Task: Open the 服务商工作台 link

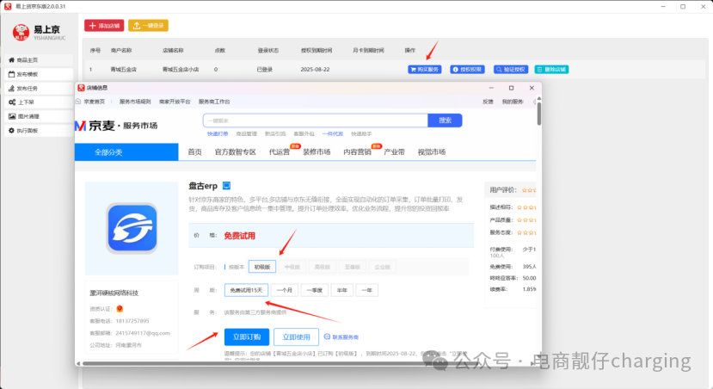Action: coord(214,102)
